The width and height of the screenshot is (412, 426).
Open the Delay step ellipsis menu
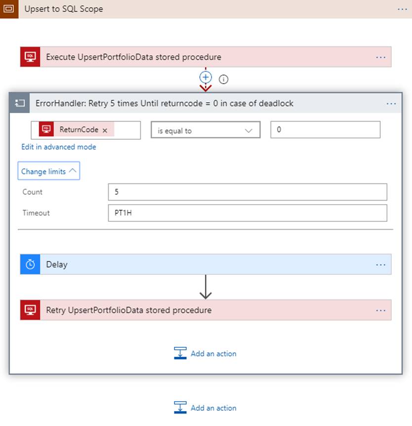[x=380, y=265]
